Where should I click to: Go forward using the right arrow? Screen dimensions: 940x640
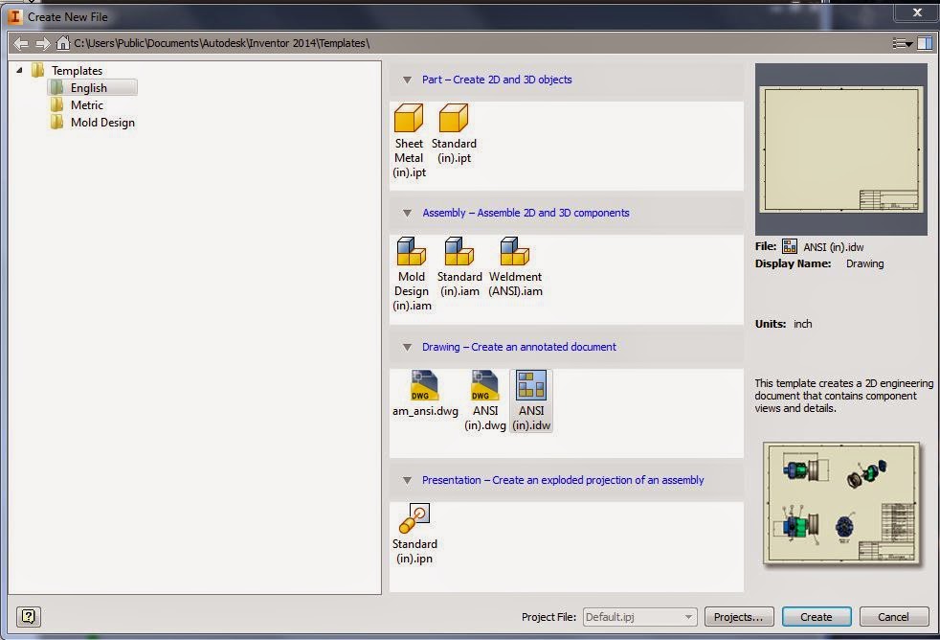coord(42,43)
